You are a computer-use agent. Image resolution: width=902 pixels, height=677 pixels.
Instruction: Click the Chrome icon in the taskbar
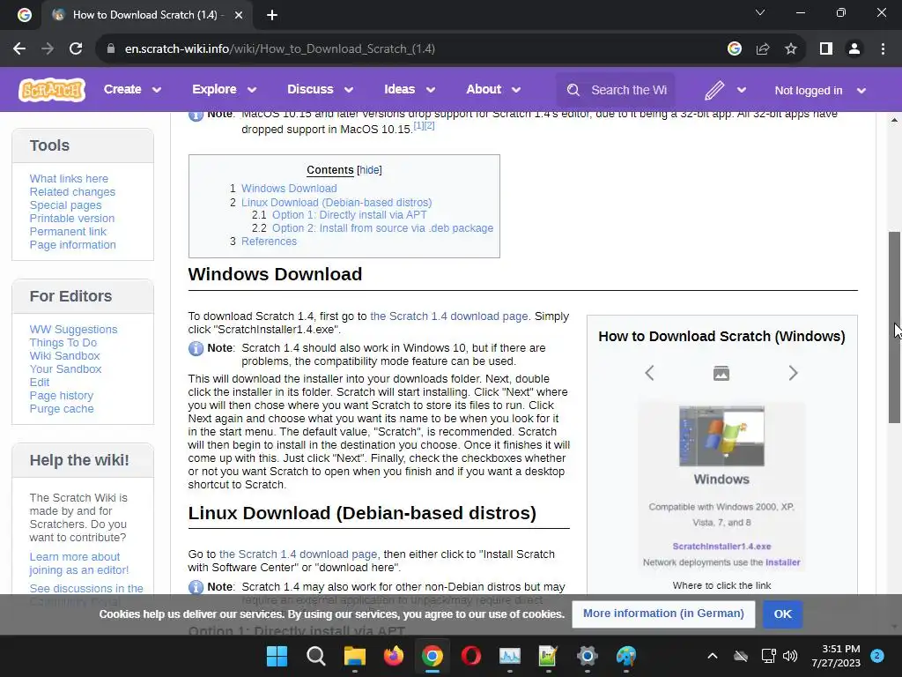pos(432,656)
